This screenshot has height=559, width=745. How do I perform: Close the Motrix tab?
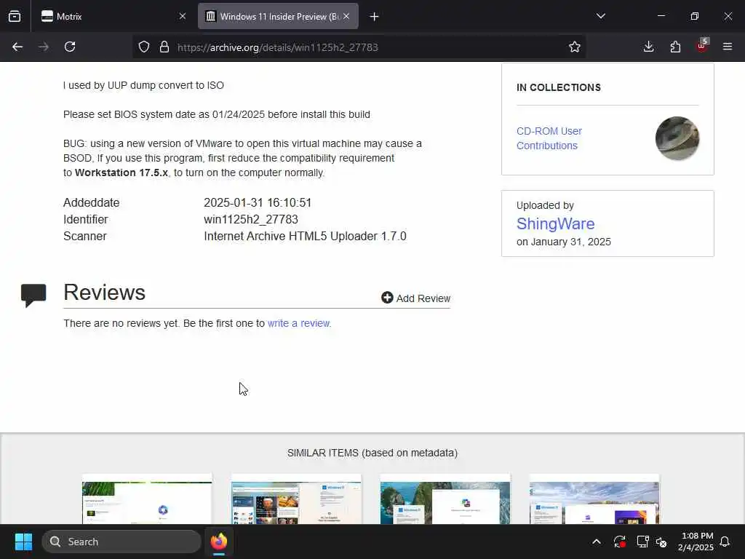(183, 17)
